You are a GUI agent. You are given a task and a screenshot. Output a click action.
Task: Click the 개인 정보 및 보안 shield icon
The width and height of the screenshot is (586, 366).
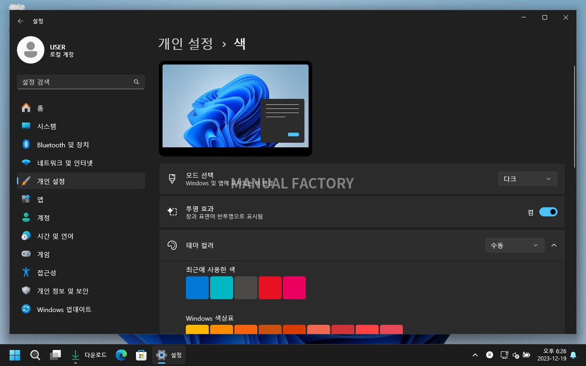point(26,291)
